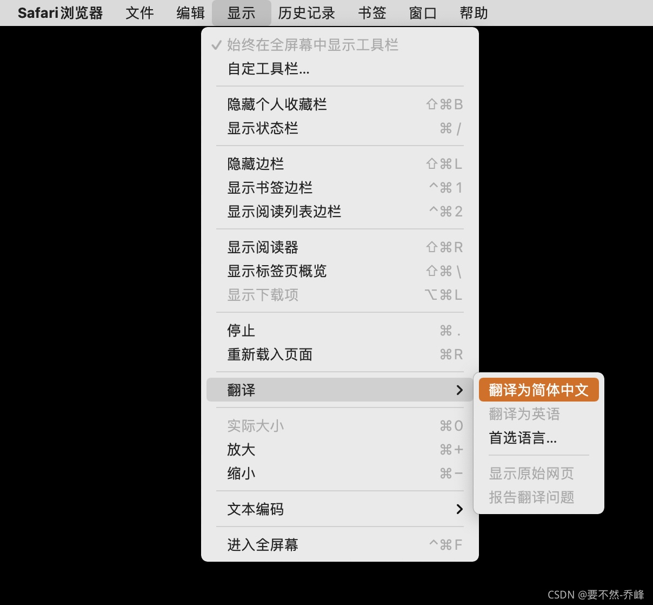Choose 自定工具栏… menu item
This screenshot has height=605, width=653.
pos(340,69)
